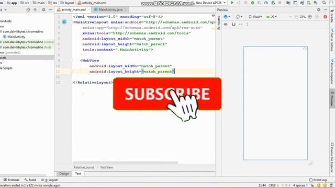Image resolution: width=335 pixels, height=188 pixels.
Task: Run the app with the green play button
Action: coord(232,3)
